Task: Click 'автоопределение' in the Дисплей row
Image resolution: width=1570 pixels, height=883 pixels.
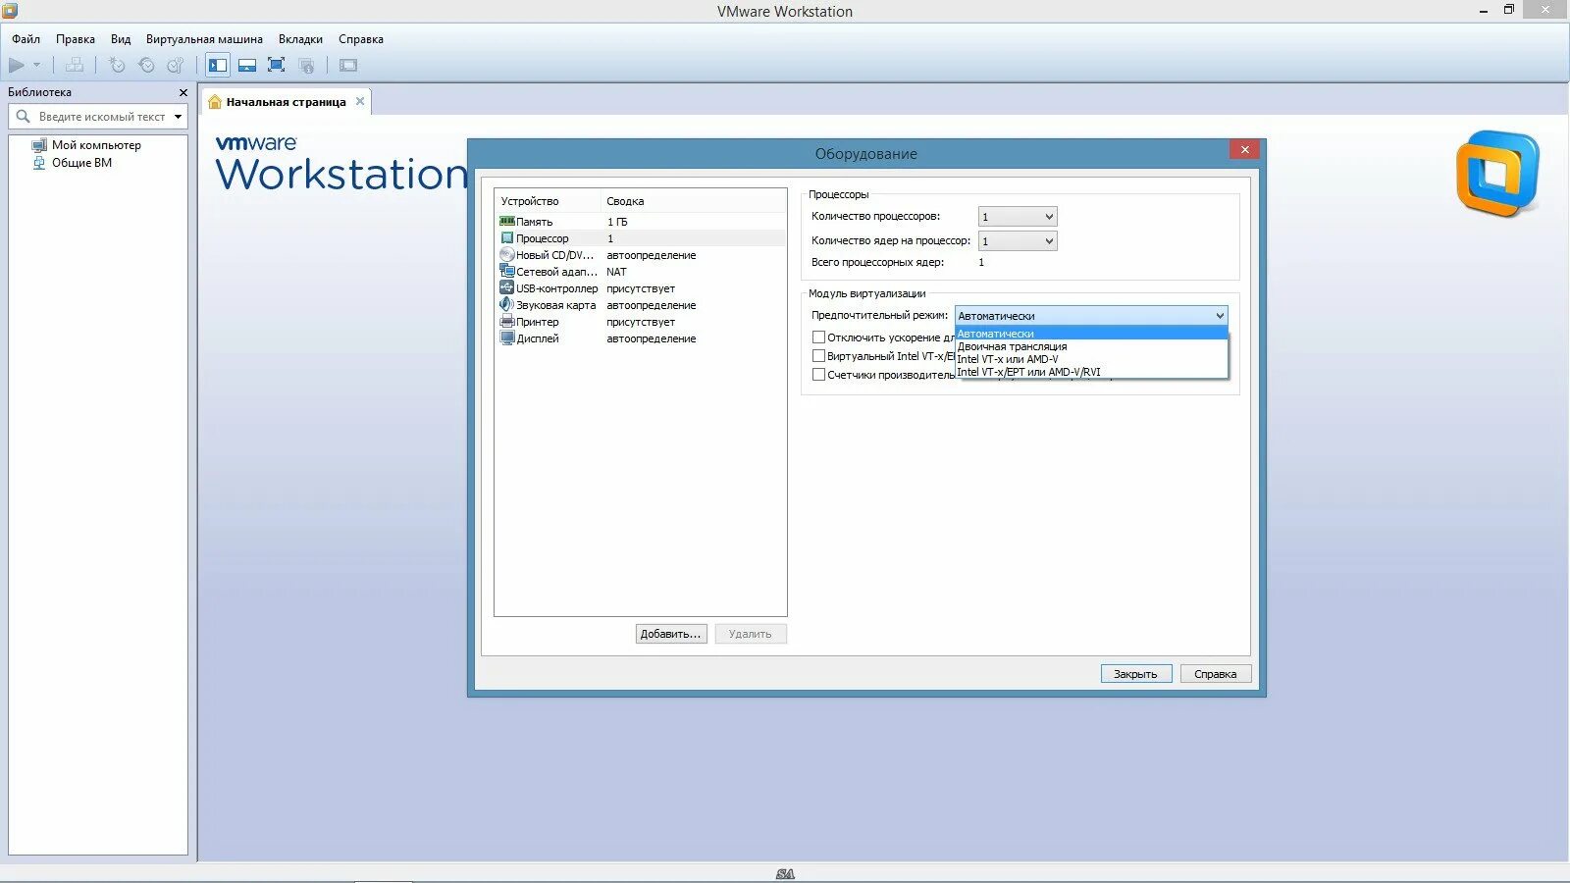Action: [x=652, y=338]
